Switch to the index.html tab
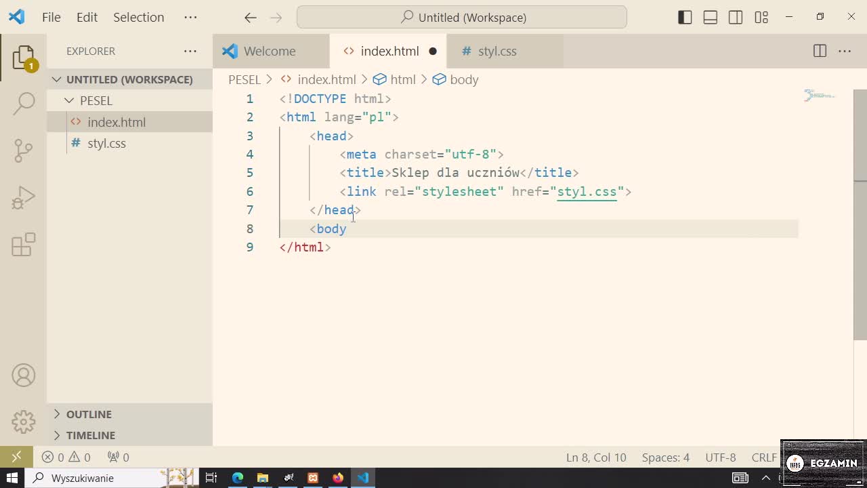Viewport: 867px width, 488px height. pyautogui.click(x=389, y=51)
